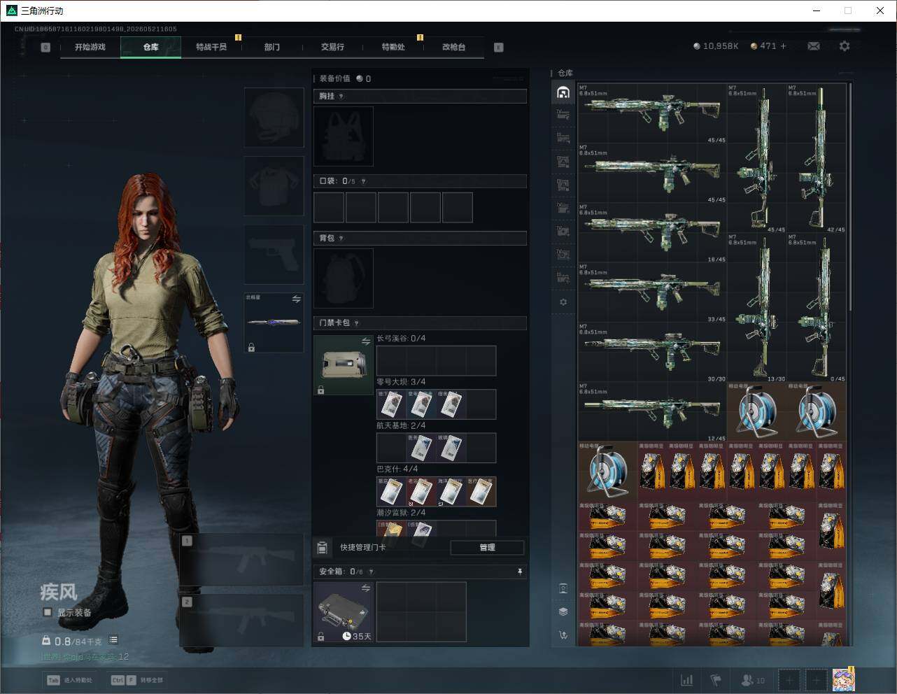Select the empty pistol slot
Viewport: 897px width, 694px height.
(x=274, y=255)
